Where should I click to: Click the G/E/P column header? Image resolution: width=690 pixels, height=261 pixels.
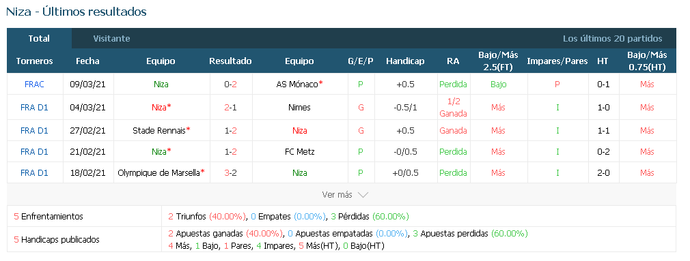click(361, 61)
